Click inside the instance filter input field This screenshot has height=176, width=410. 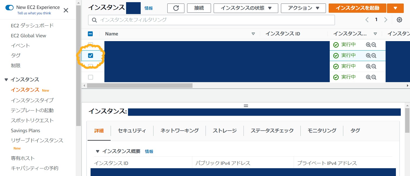(190, 20)
